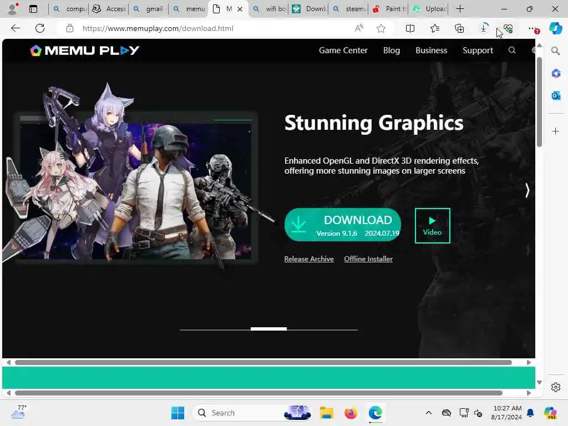568x426 pixels.
Task: Open split screen icon
Action: click(410, 28)
